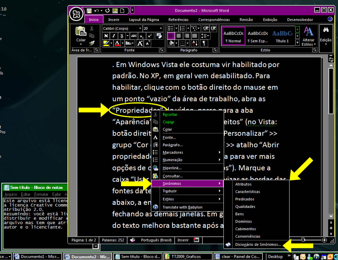Toggle underline (S) formatting
Viewport: 338px width, 260px height.
point(122,36)
